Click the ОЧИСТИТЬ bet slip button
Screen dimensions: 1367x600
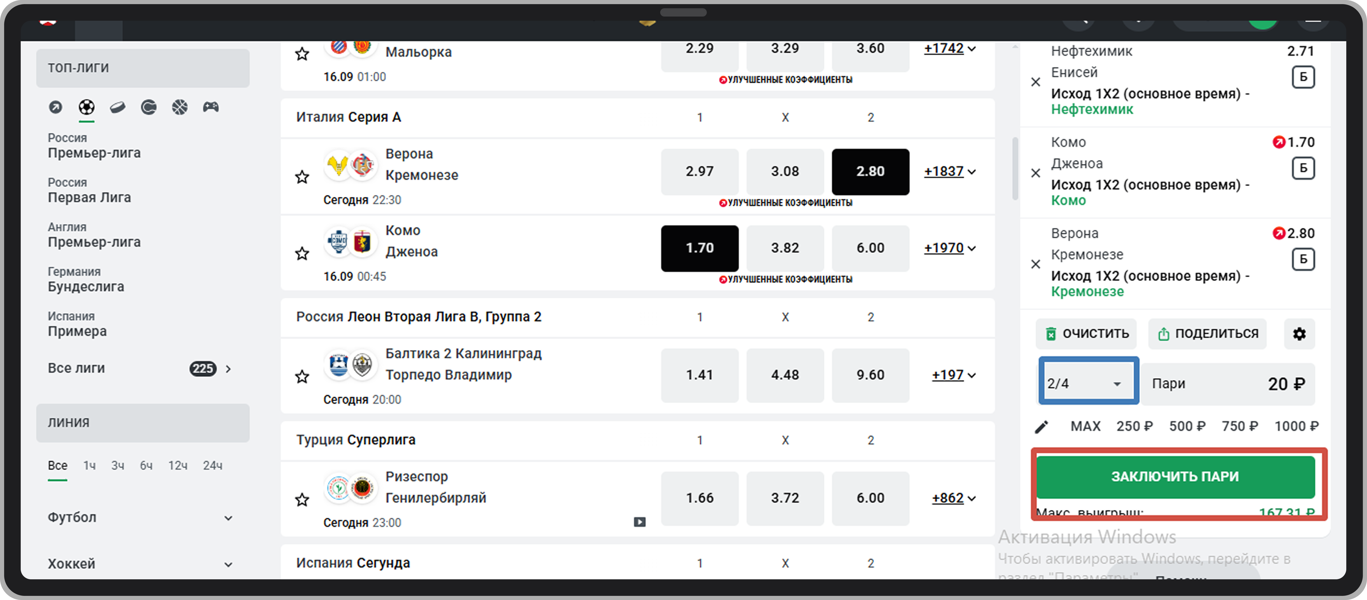[x=1086, y=334]
